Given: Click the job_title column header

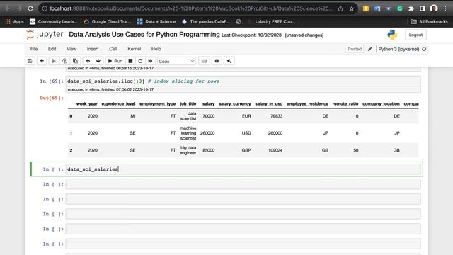Looking at the screenshot, I should pyautogui.click(x=188, y=103).
